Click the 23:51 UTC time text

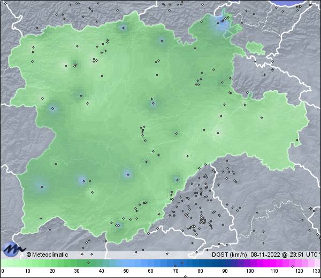pyautogui.click(x=302, y=255)
